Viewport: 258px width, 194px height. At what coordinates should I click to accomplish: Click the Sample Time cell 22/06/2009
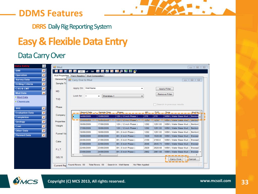[x=106, y=144]
